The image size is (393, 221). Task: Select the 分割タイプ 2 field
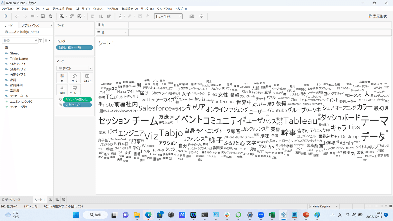pyautogui.click(x=18, y=69)
